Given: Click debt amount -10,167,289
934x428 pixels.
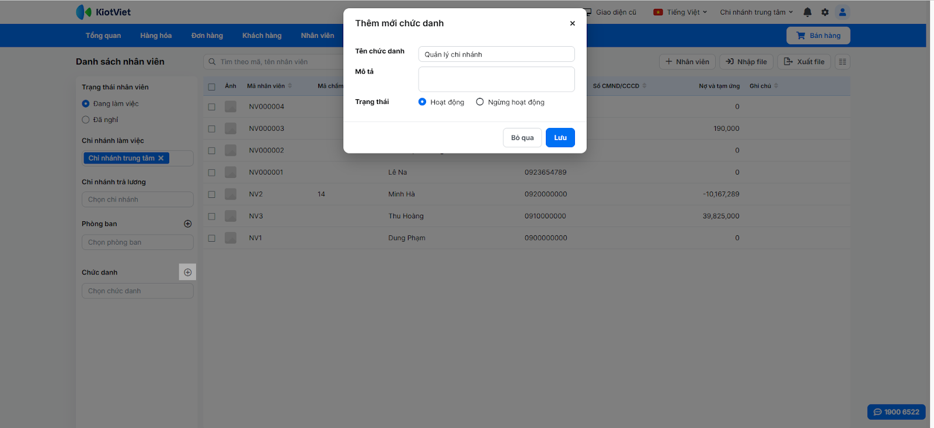Looking at the screenshot, I should point(721,194).
